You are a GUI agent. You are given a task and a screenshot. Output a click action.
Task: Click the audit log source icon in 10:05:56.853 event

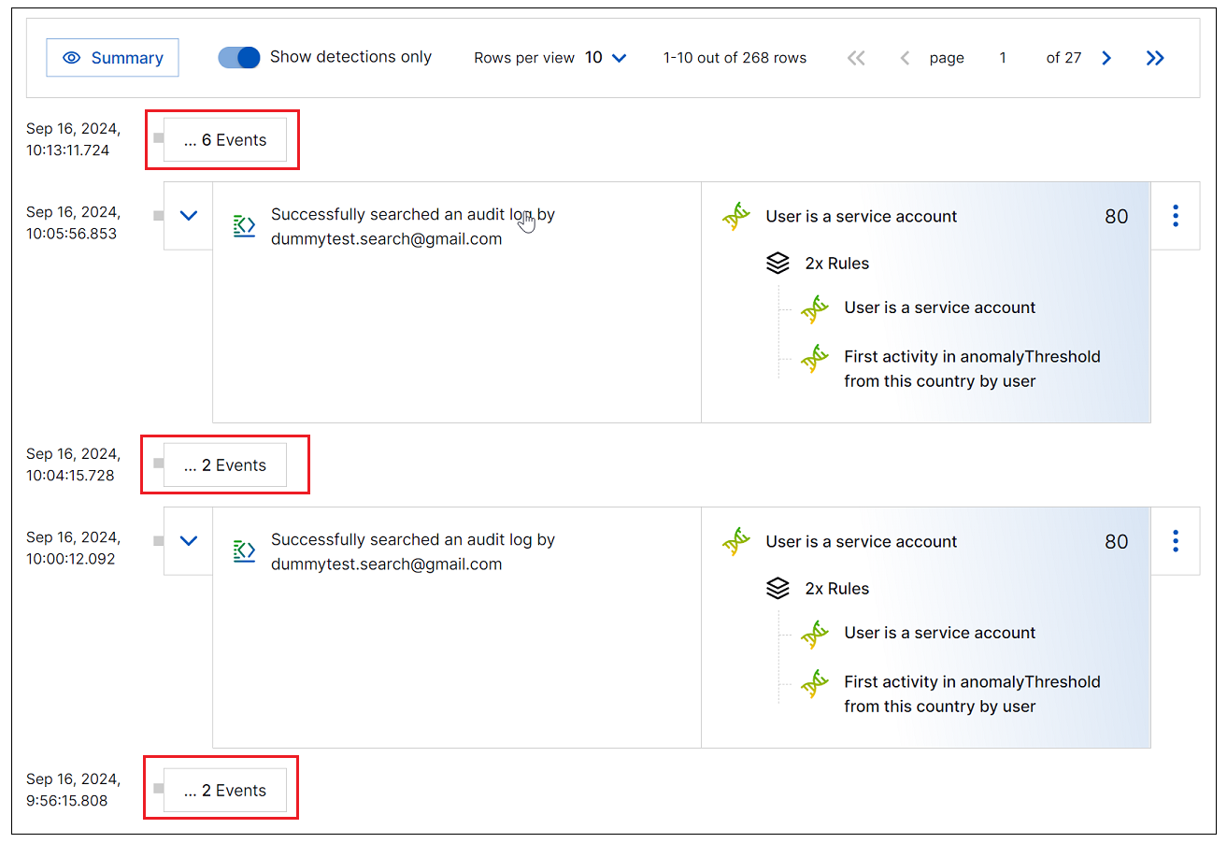click(x=244, y=225)
